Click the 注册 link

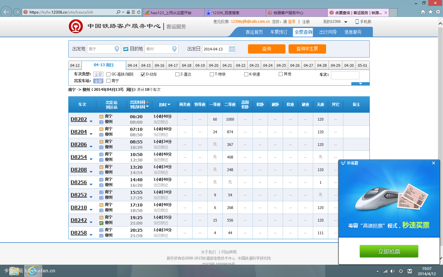point(306,22)
